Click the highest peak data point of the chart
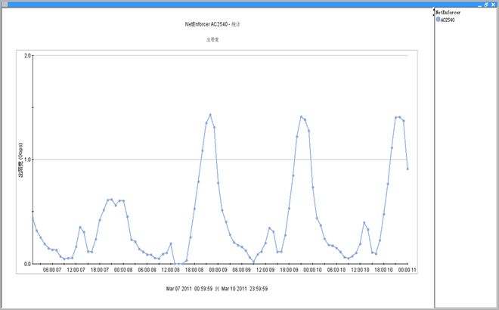 coord(210,115)
